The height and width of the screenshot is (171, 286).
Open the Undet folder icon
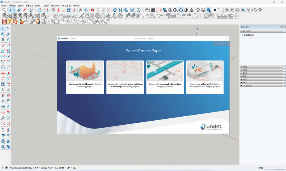148,10
